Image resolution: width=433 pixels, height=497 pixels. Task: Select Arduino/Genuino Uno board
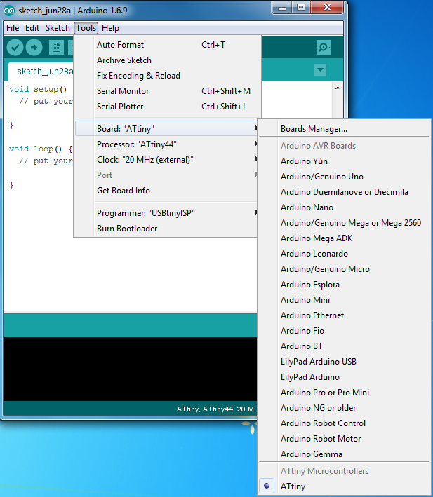(x=344, y=177)
